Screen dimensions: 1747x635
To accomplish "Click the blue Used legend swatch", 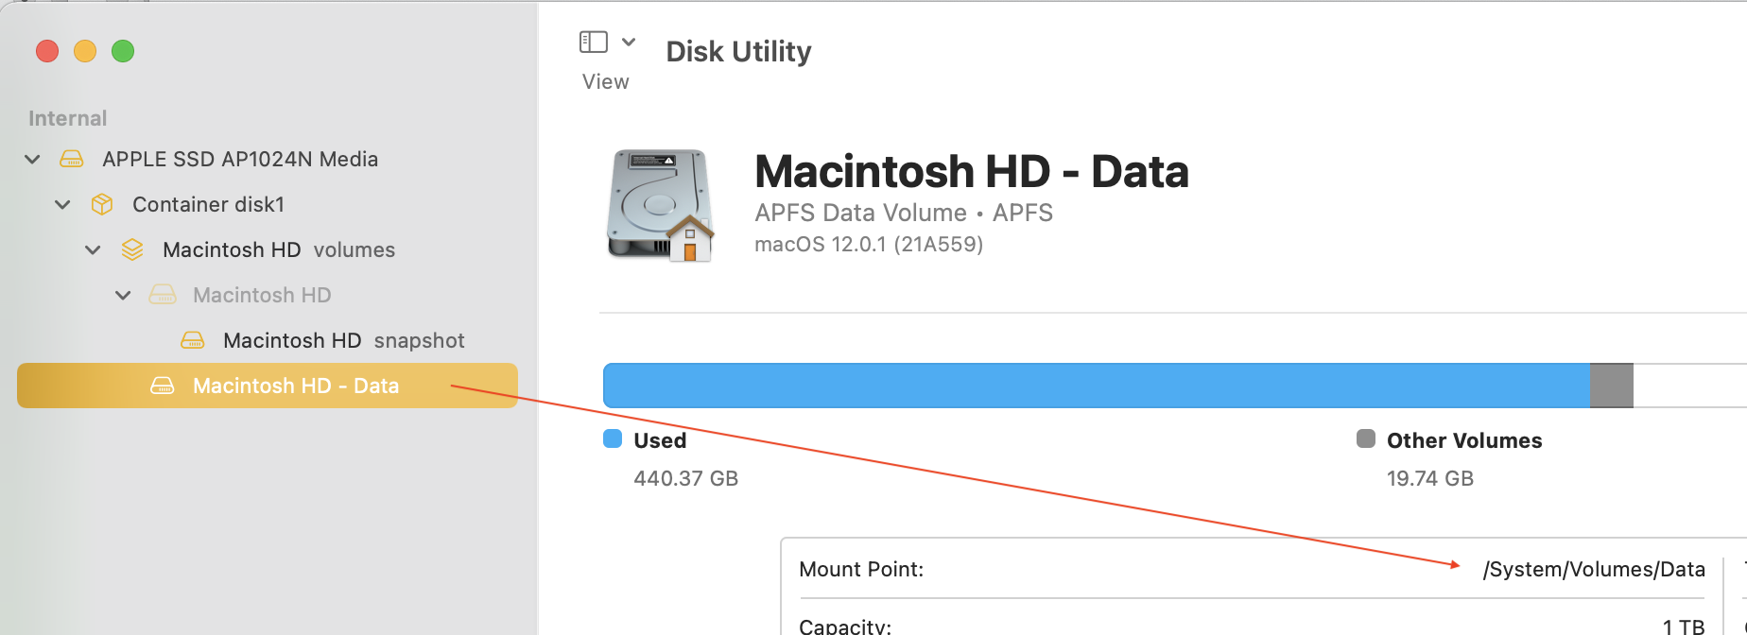I will (x=613, y=438).
